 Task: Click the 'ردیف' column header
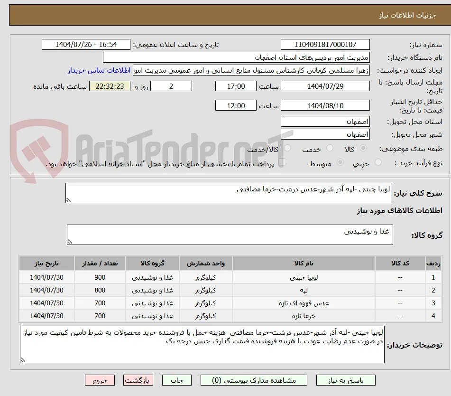point(433,263)
